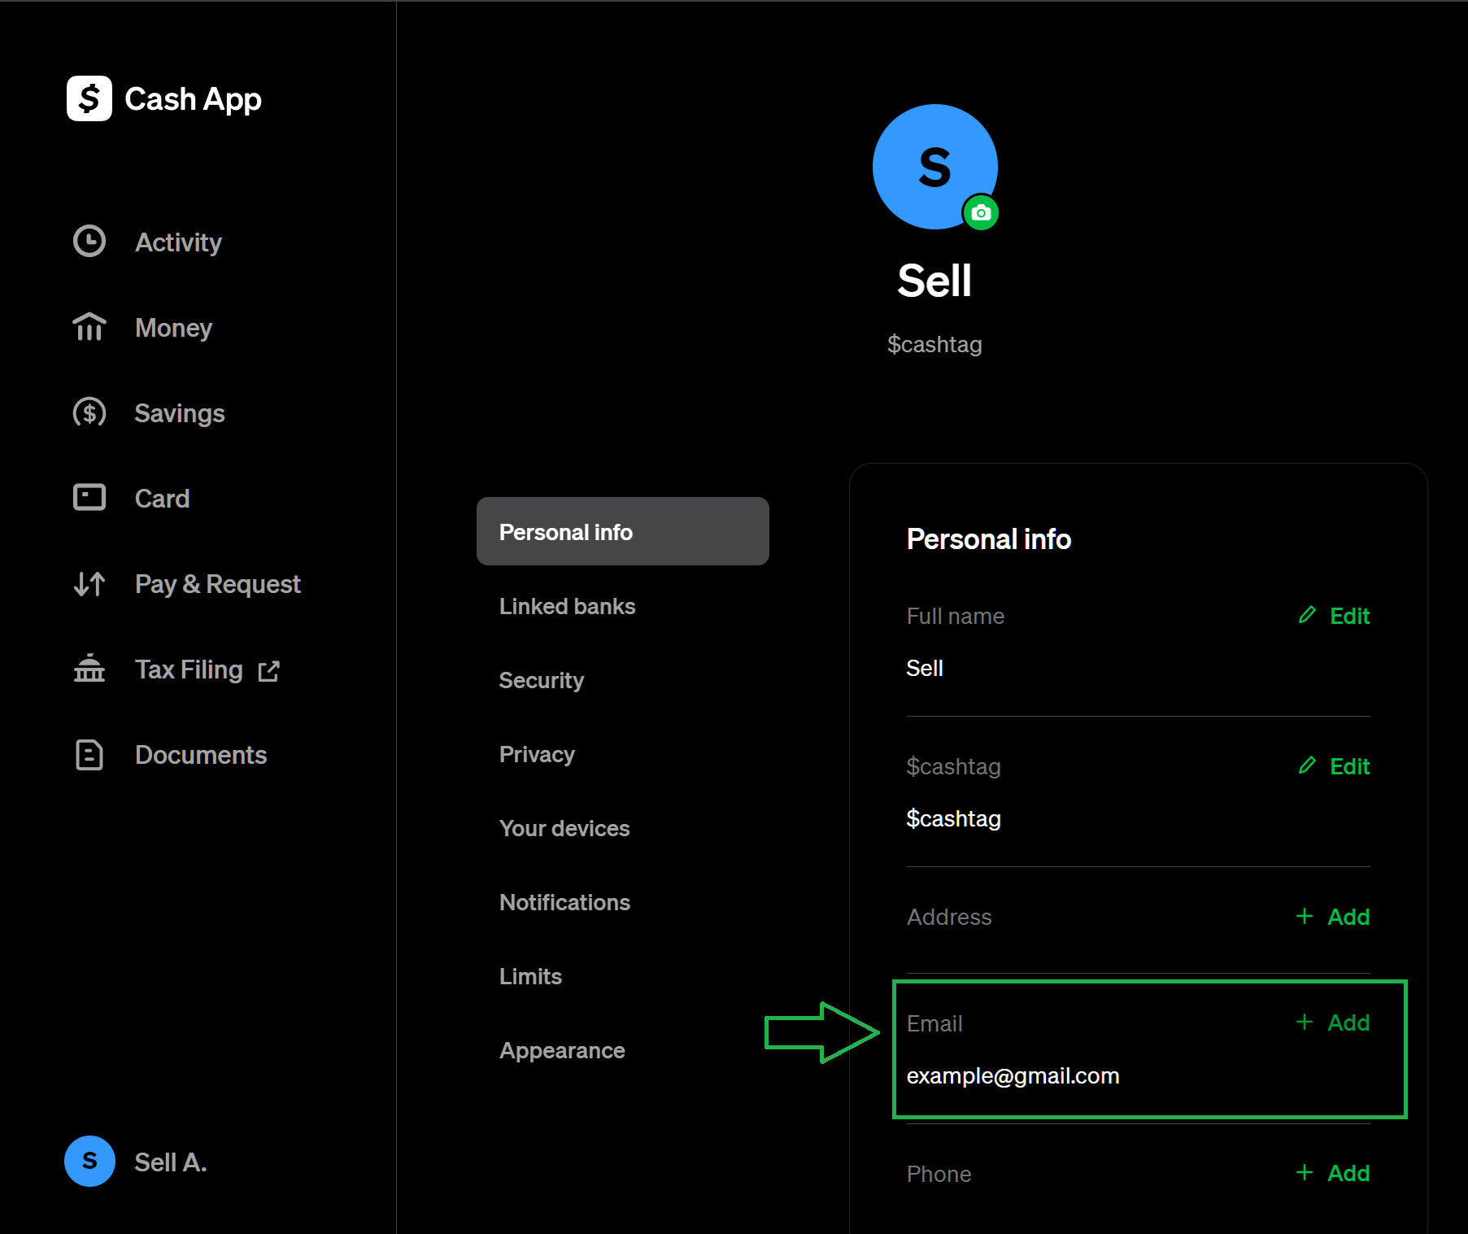Switch to the Appearance tab
Viewport: 1468px width, 1234px height.
[561, 1050]
